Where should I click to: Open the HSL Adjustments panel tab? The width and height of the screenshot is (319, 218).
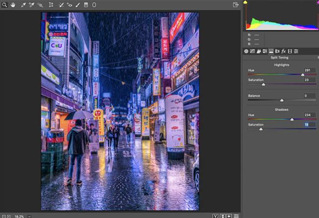tap(265, 51)
